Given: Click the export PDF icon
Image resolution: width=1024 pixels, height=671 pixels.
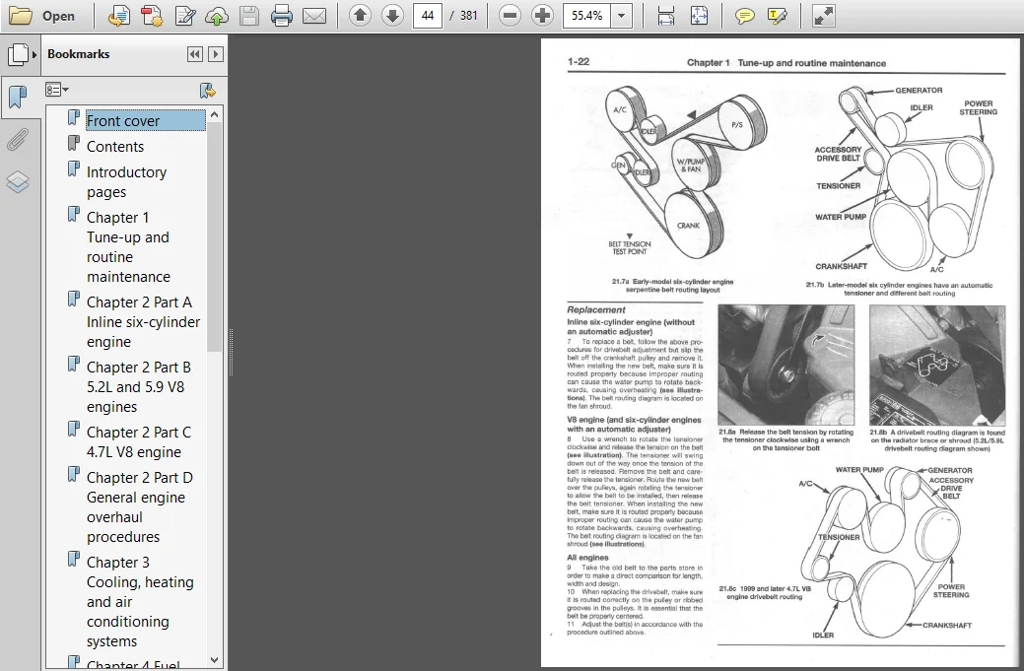Looking at the screenshot, I should (119, 16).
